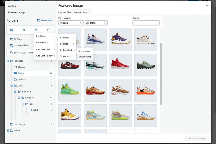
Task: Collapse the Gifts folder branch
Action: (12, 86)
